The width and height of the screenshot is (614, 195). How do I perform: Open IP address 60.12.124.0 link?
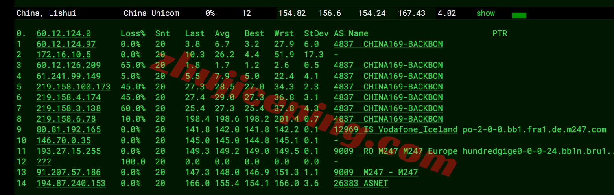click(x=63, y=33)
